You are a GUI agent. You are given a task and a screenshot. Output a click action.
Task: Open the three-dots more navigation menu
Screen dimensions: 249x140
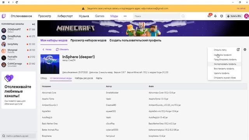click(x=125, y=16)
